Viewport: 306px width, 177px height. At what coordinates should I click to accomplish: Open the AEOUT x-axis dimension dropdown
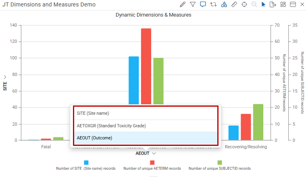click(x=146, y=153)
